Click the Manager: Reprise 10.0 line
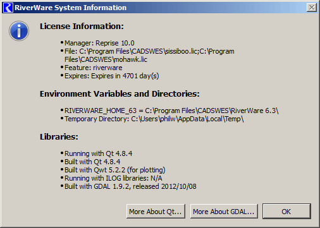Image resolution: width=320 pixels, height=228 pixels. pyautogui.click(x=99, y=43)
